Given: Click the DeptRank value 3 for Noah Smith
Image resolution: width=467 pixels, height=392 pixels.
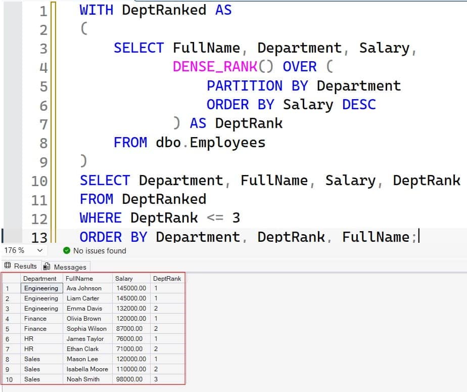Looking at the screenshot, I should (167, 379).
